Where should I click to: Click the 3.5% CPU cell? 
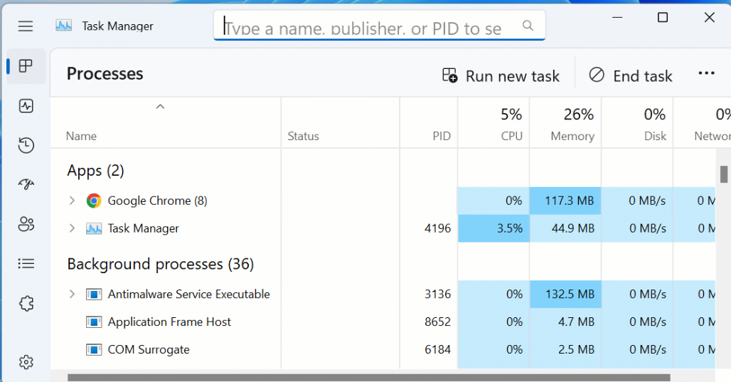[x=493, y=228]
